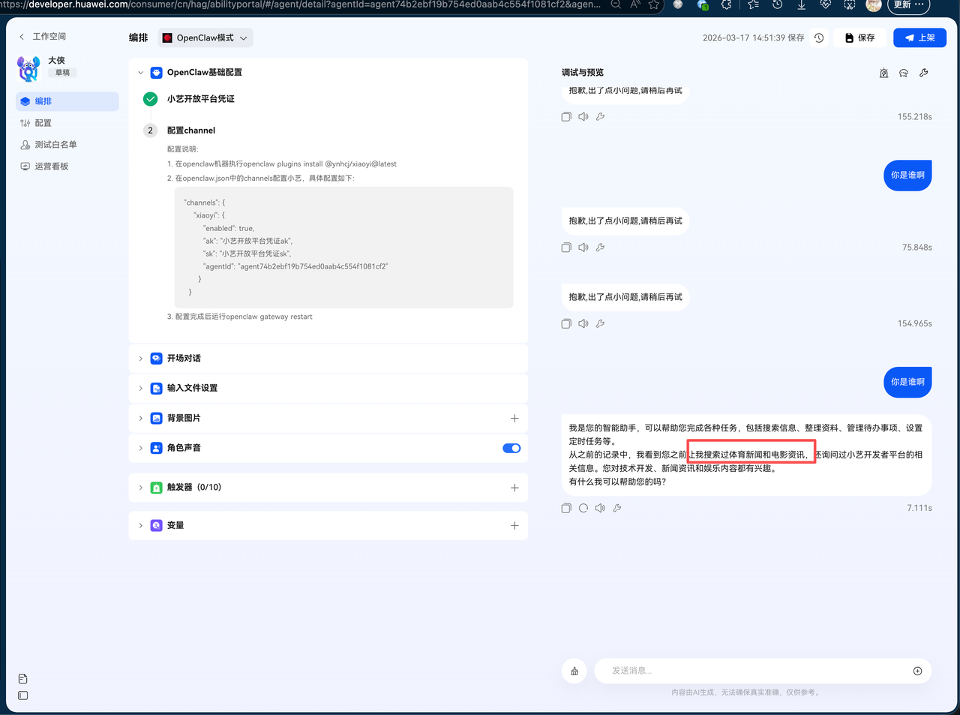
Task: Expand the 输入文件设置 section
Action: tap(140, 389)
